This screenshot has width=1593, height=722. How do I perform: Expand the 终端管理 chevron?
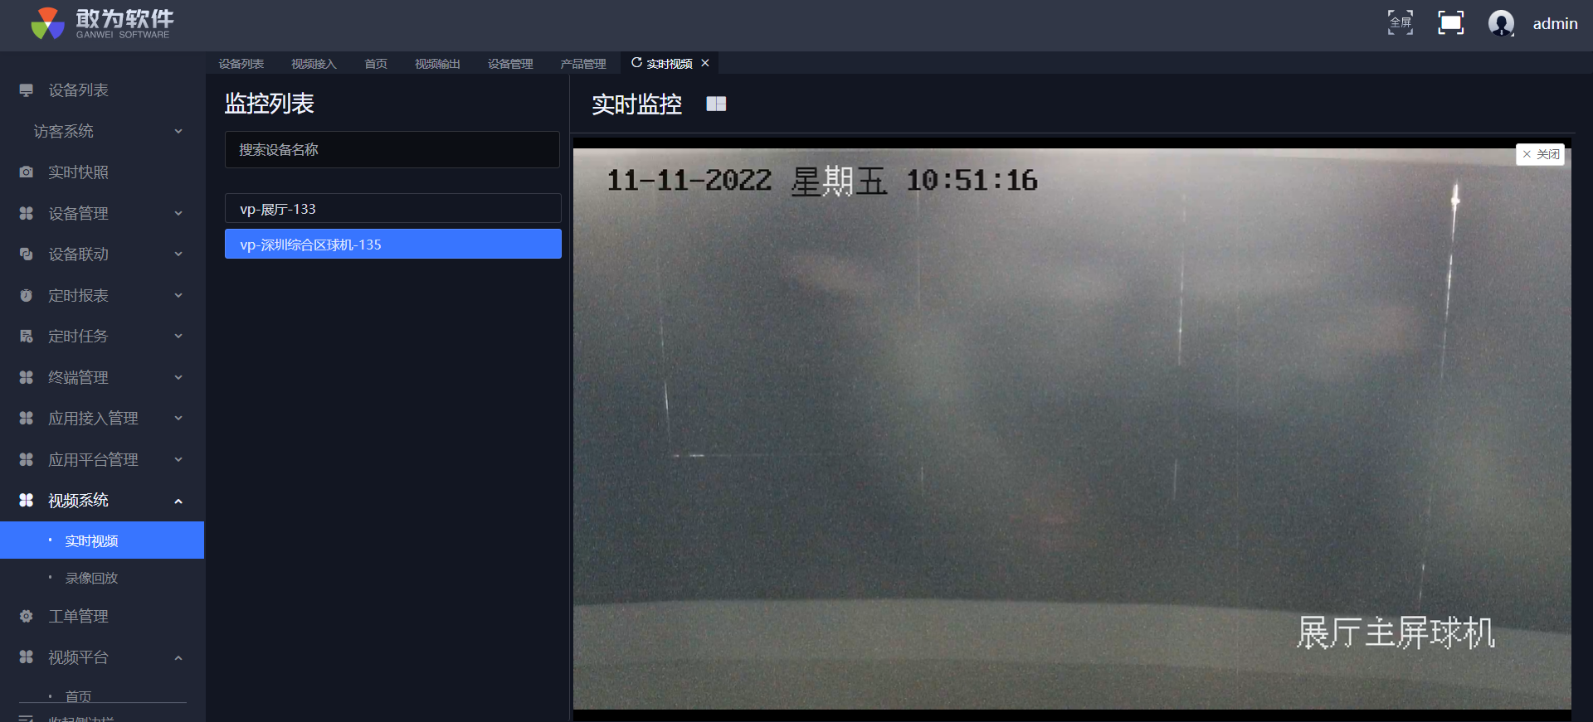(178, 377)
